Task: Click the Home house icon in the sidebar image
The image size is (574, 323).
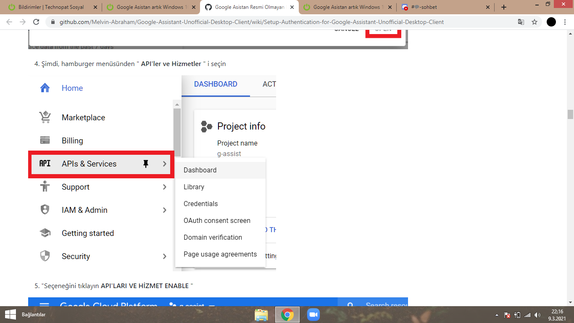Action: (x=45, y=88)
